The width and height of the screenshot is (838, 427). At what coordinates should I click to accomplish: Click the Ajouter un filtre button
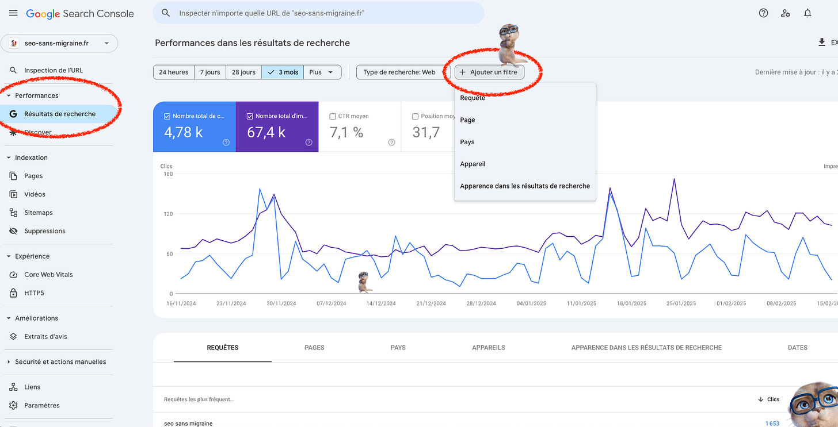[x=489, y=72]
